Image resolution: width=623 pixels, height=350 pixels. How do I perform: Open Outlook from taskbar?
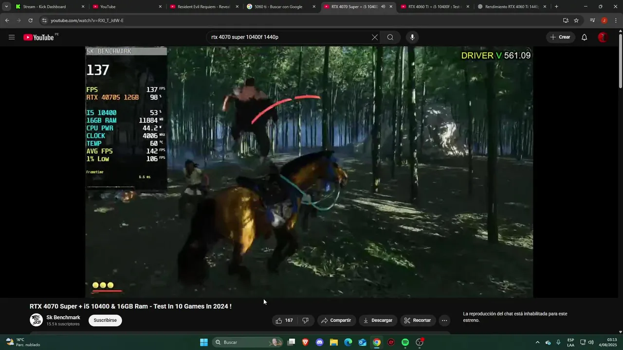tap(362, 342)
